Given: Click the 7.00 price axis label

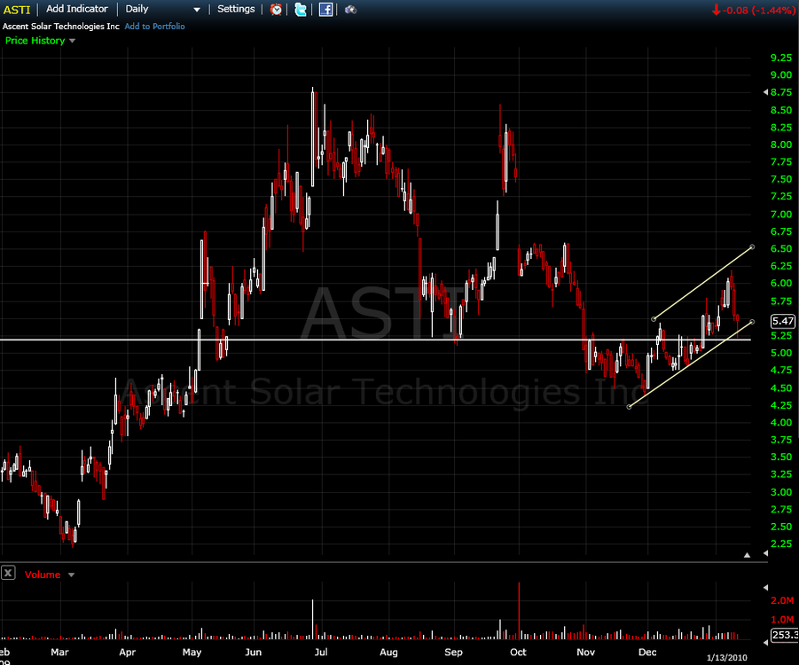Looking at the screenshot, I should pyautogui.click(x=781, y=214).
